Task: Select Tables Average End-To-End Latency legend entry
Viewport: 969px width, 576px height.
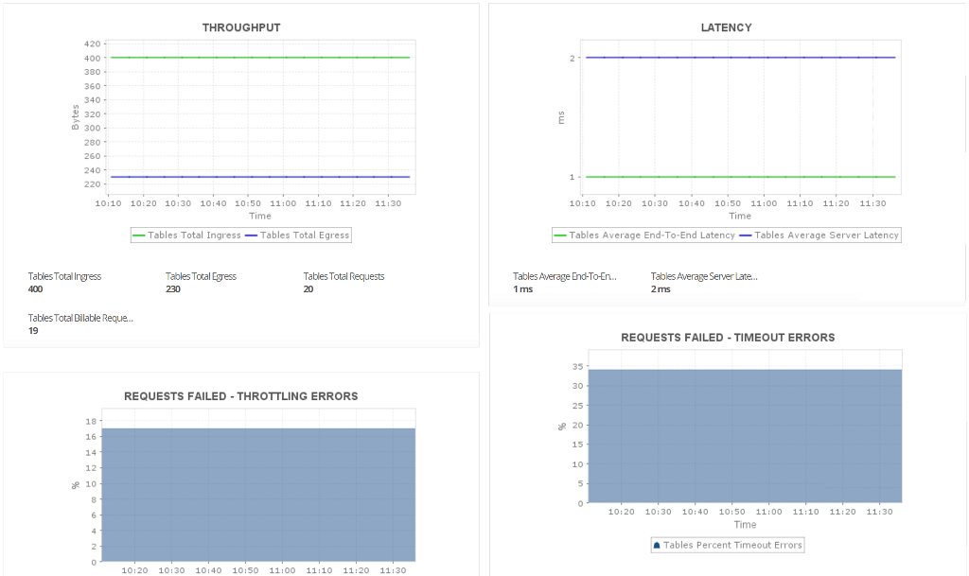Action: tap(644, 236)
